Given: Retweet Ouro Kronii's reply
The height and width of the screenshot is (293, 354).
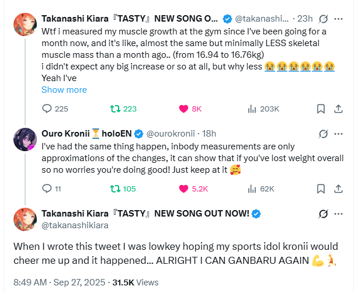Looking at the screenshot, I should pos(116,189).
